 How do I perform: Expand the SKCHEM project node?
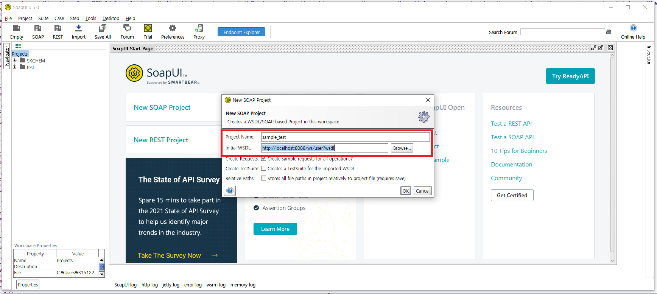(15, 61)
